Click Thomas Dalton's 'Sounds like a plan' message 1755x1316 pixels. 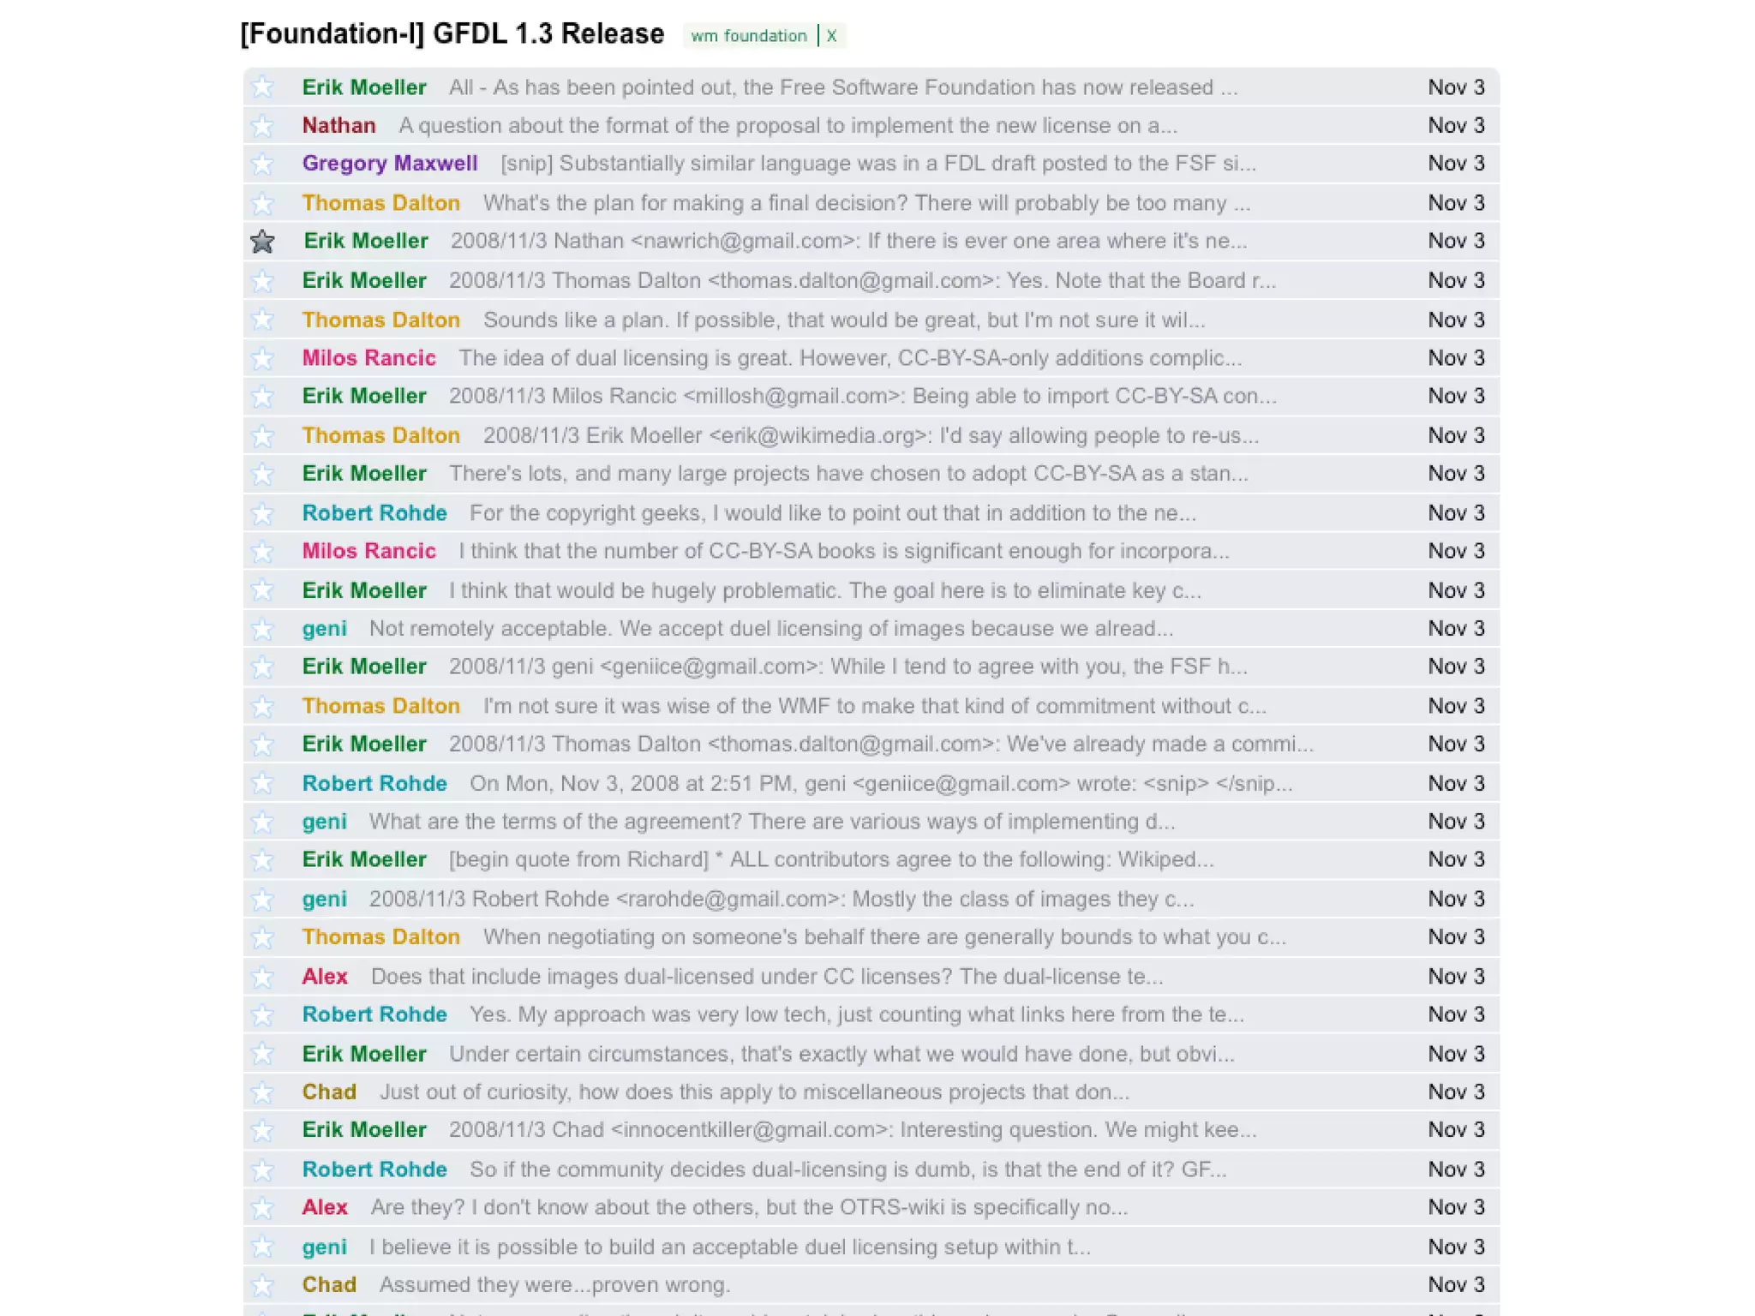843,320
